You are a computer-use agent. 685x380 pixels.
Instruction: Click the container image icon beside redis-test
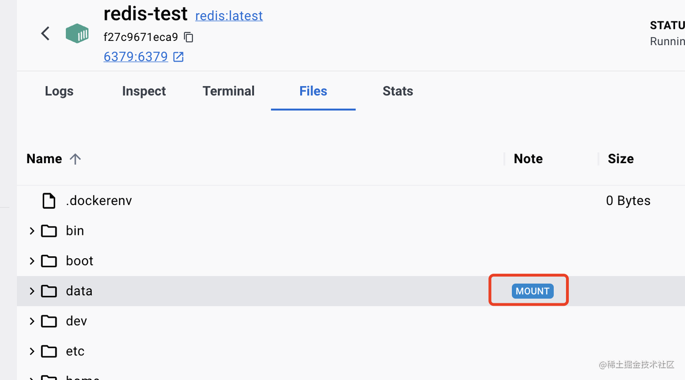[77, 33]
